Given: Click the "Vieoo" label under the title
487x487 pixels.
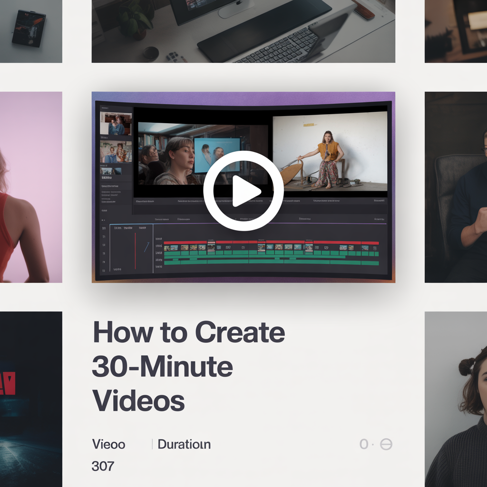Looking at the screenshot, I should 108,445.
